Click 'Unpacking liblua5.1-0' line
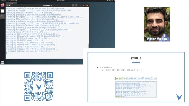The height and width of the screenshot is (106, 189). click(x=31, y=13)
